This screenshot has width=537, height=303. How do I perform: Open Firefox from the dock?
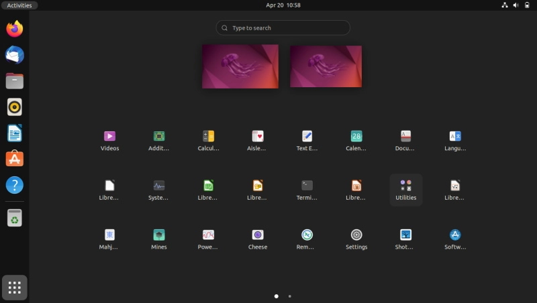14,29
